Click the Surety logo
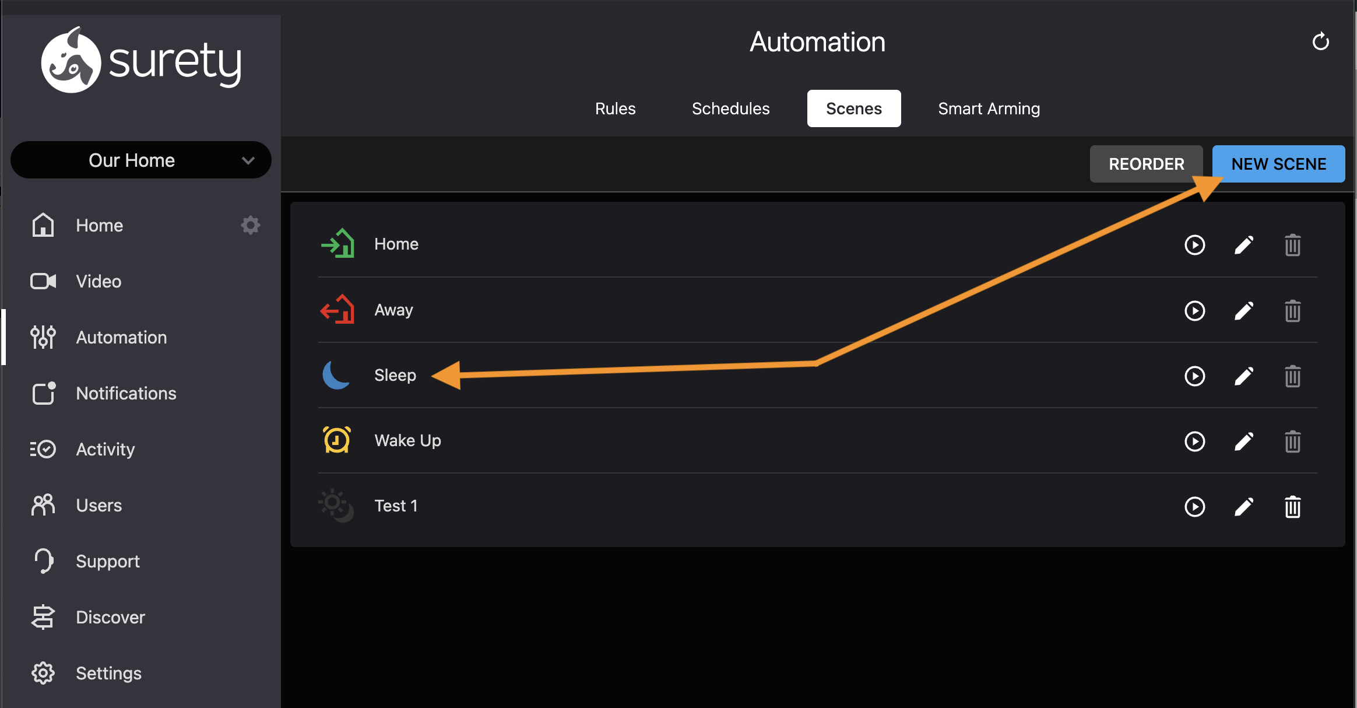 [141, 61]
